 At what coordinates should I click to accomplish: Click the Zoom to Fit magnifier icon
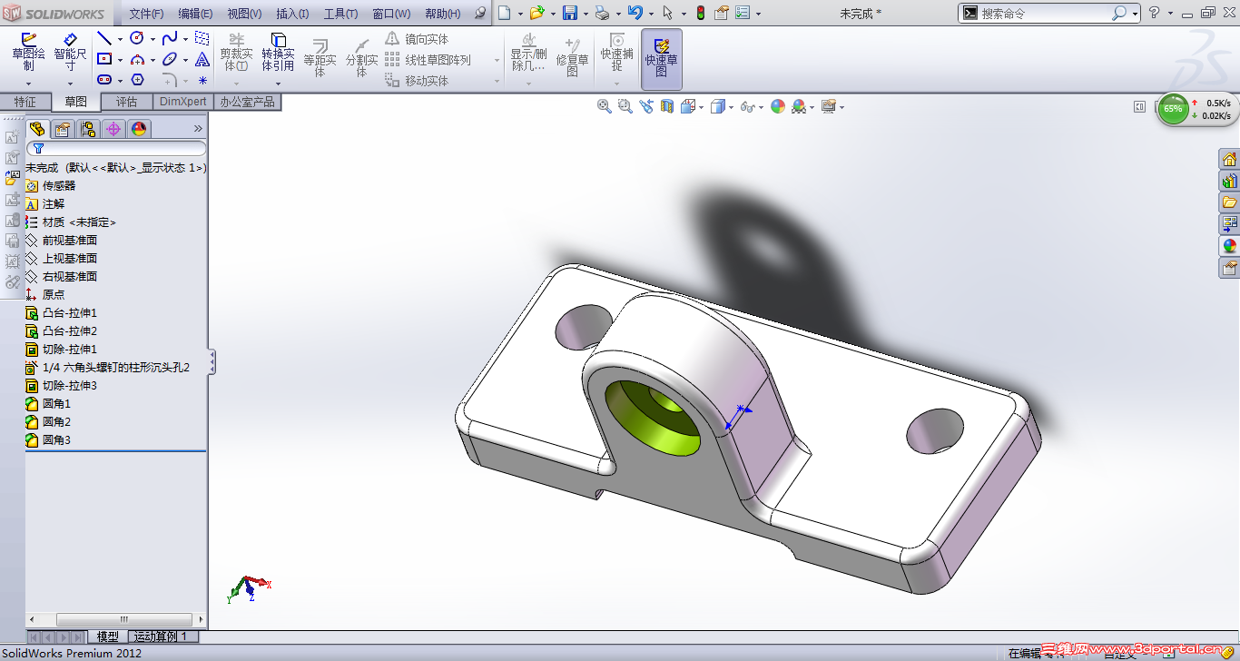pyautogui.click(x=604, y=106)
